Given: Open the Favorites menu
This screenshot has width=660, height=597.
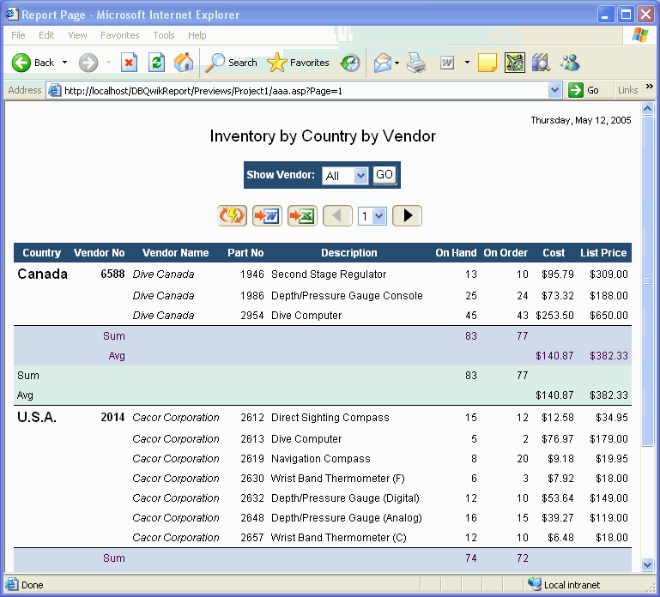Looking at the screenshot, I should (x=119, y=35).
